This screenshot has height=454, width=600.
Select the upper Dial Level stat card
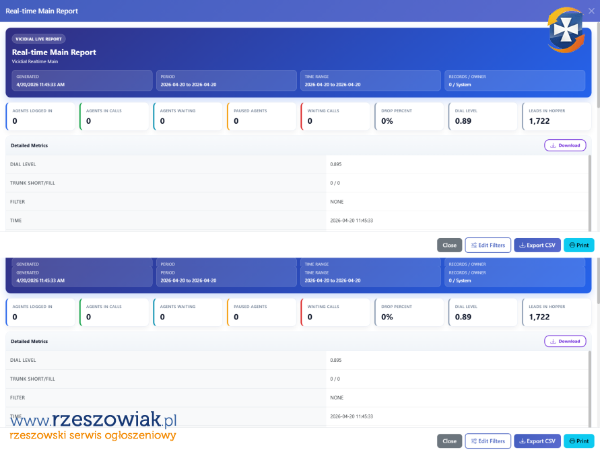click(482, 116)
